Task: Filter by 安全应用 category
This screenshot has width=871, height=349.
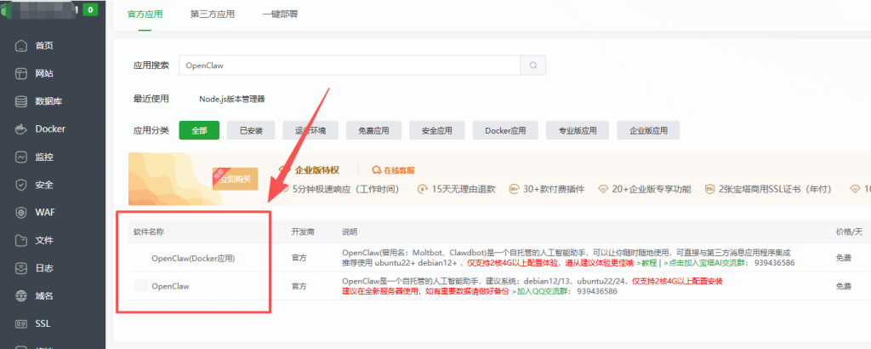Action: pos(436,130)
